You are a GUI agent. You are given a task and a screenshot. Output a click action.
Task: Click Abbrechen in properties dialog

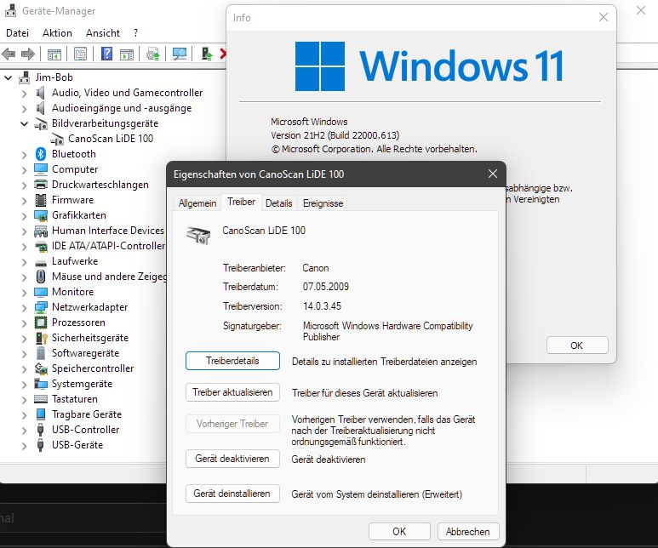click(468, 532)
